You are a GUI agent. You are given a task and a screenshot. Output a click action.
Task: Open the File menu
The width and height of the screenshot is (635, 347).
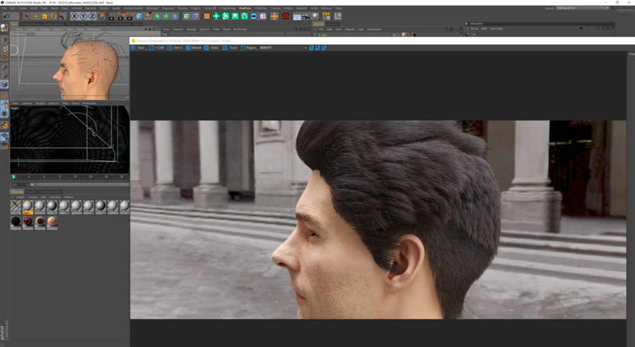coord(4,8)
